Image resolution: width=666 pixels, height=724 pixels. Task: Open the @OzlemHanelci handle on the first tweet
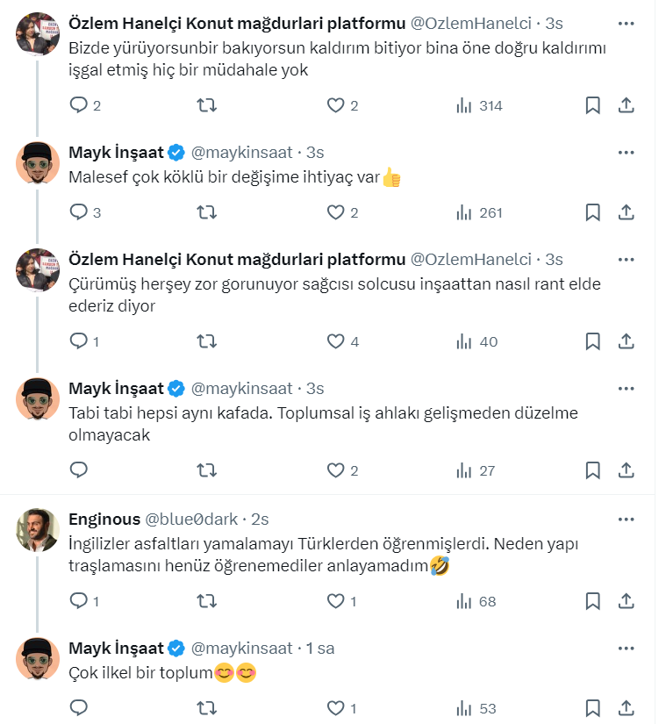pos(471,23)
